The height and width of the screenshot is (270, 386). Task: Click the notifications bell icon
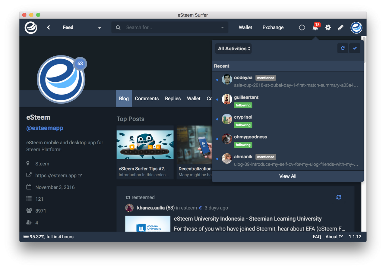click(315, 27)
